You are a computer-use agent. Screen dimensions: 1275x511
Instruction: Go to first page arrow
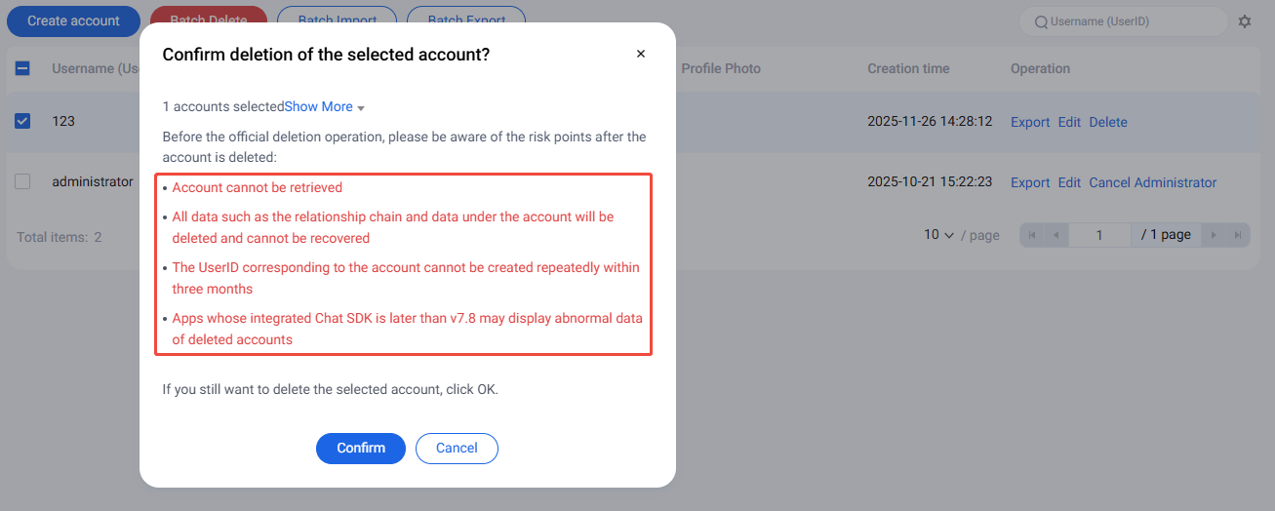pyautogui.click(x=1033, y=235)
